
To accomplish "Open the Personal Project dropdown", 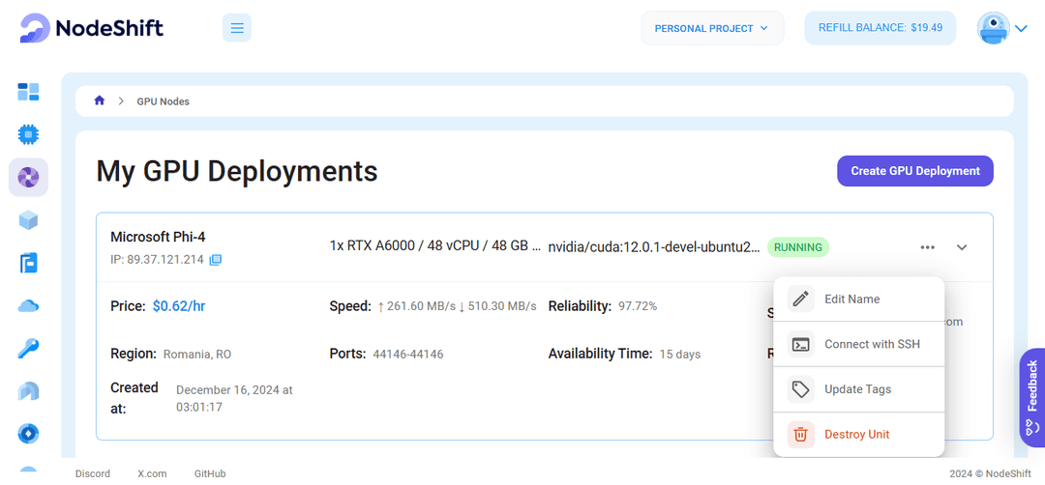I will click(712, 28).
